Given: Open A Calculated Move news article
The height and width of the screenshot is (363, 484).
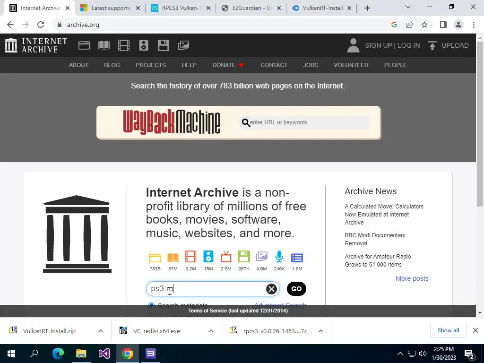Looking at the screenshot, I should pos(384,214).
